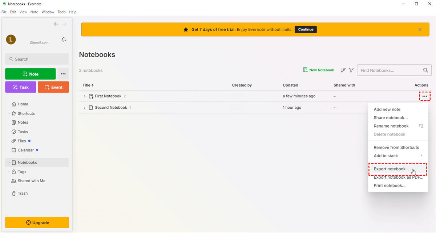Select the Second Notebook title text
This screenshot has width=436, height=233.
tap(111, 108)
